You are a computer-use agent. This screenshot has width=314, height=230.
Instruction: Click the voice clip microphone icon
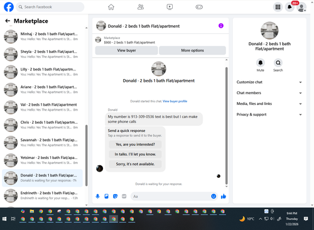(97, 196)
